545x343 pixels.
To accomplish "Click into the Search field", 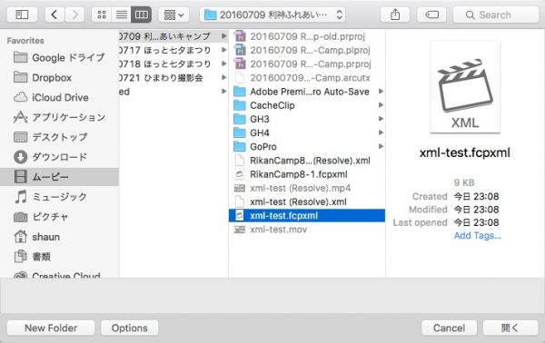I will (496, 15).
